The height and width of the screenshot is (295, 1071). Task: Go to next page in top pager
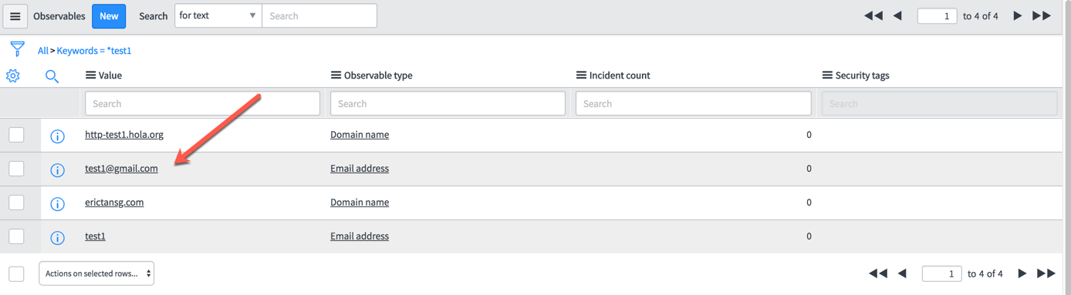(1017, 16)
